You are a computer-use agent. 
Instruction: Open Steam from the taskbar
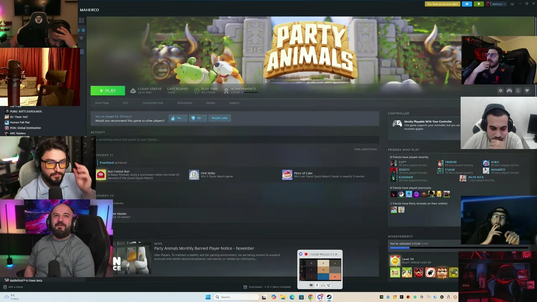point(329,297)
